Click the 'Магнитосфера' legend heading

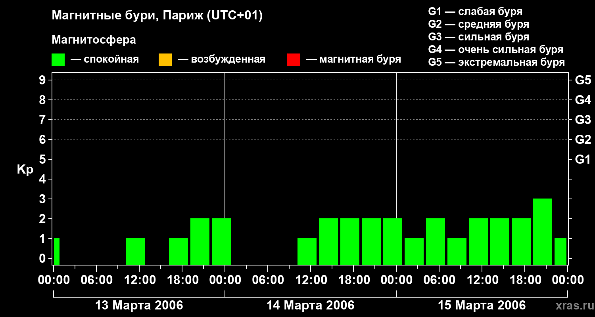(x=94, y=40)
